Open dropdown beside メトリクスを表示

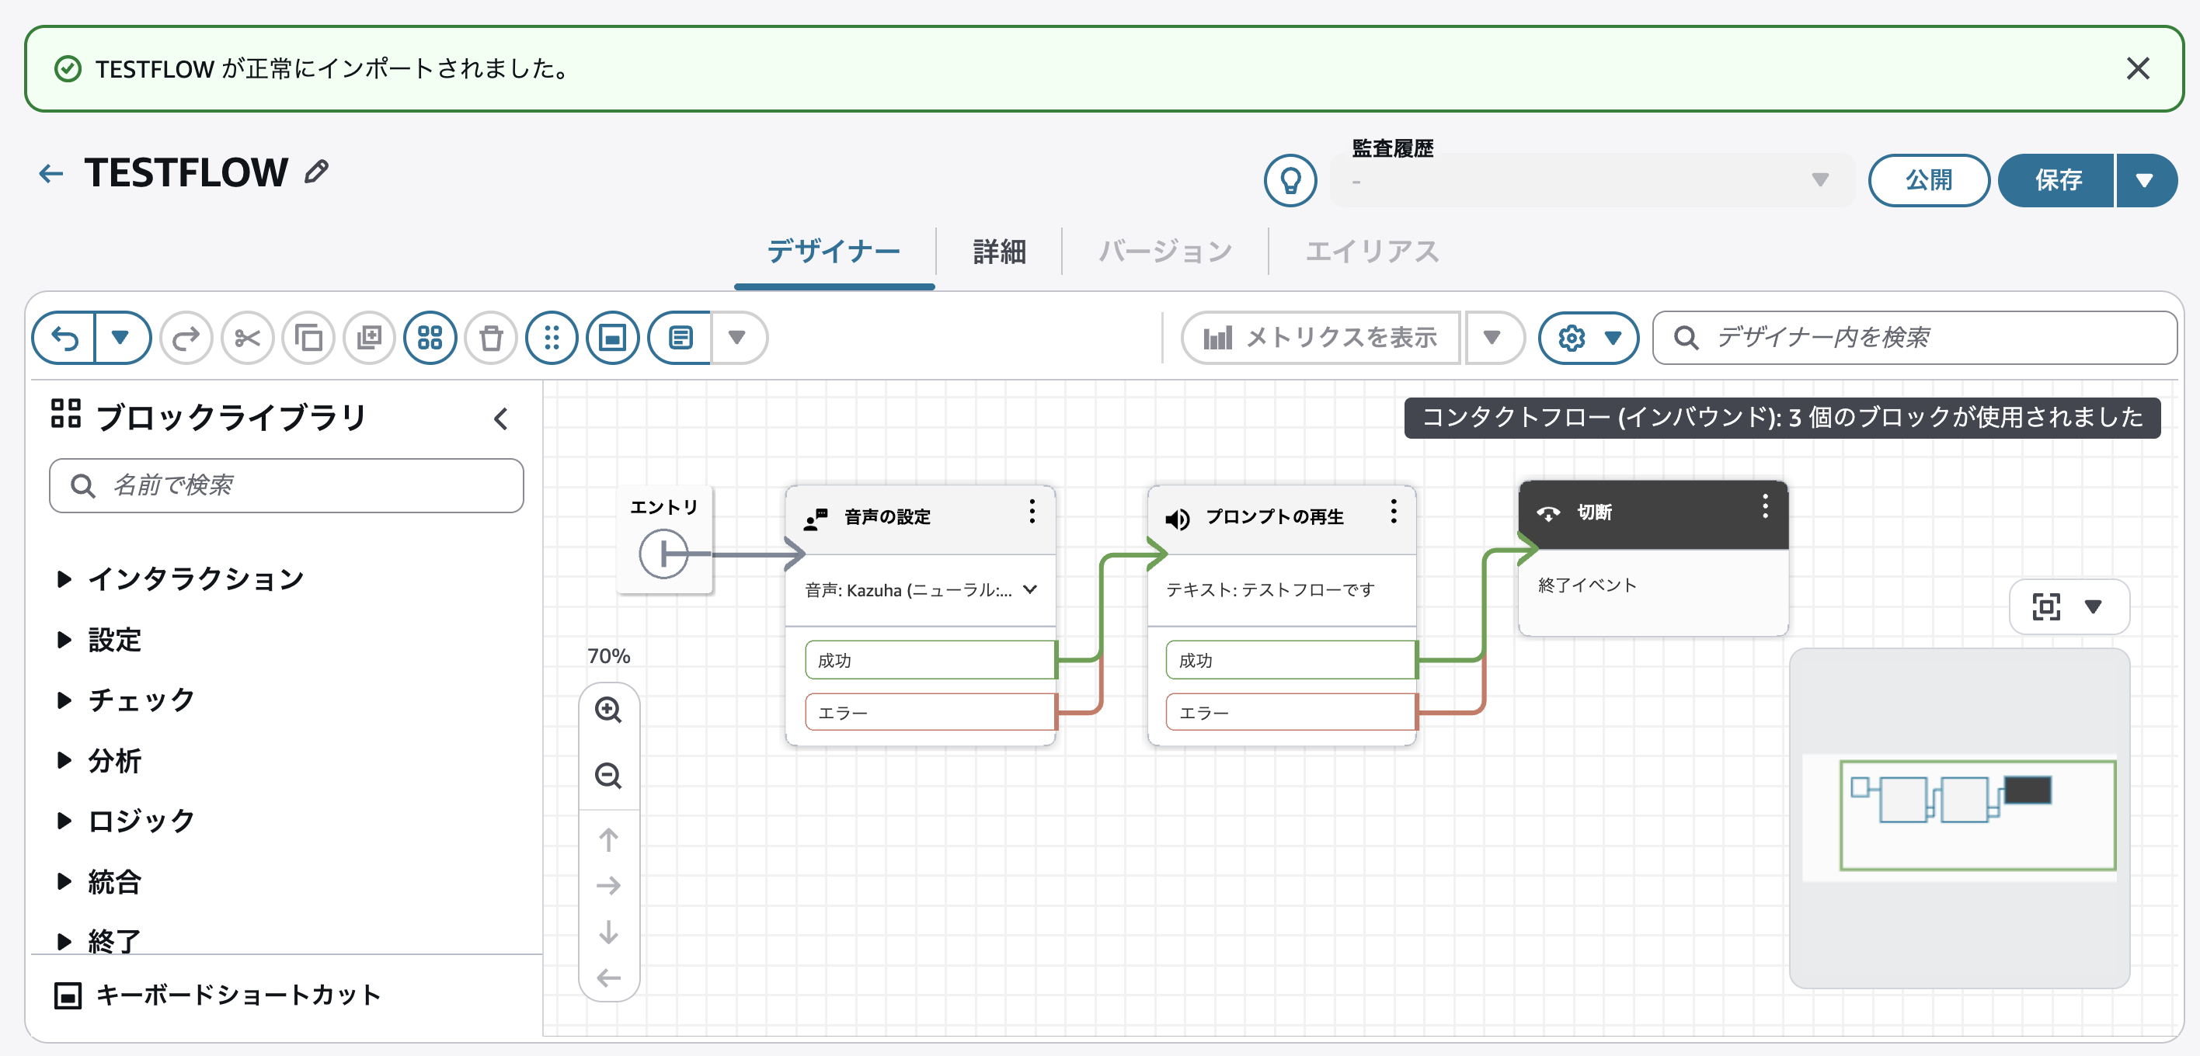point(1493,338)
